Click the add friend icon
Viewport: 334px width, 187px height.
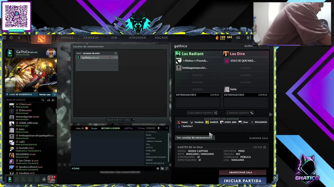[48, 100]
